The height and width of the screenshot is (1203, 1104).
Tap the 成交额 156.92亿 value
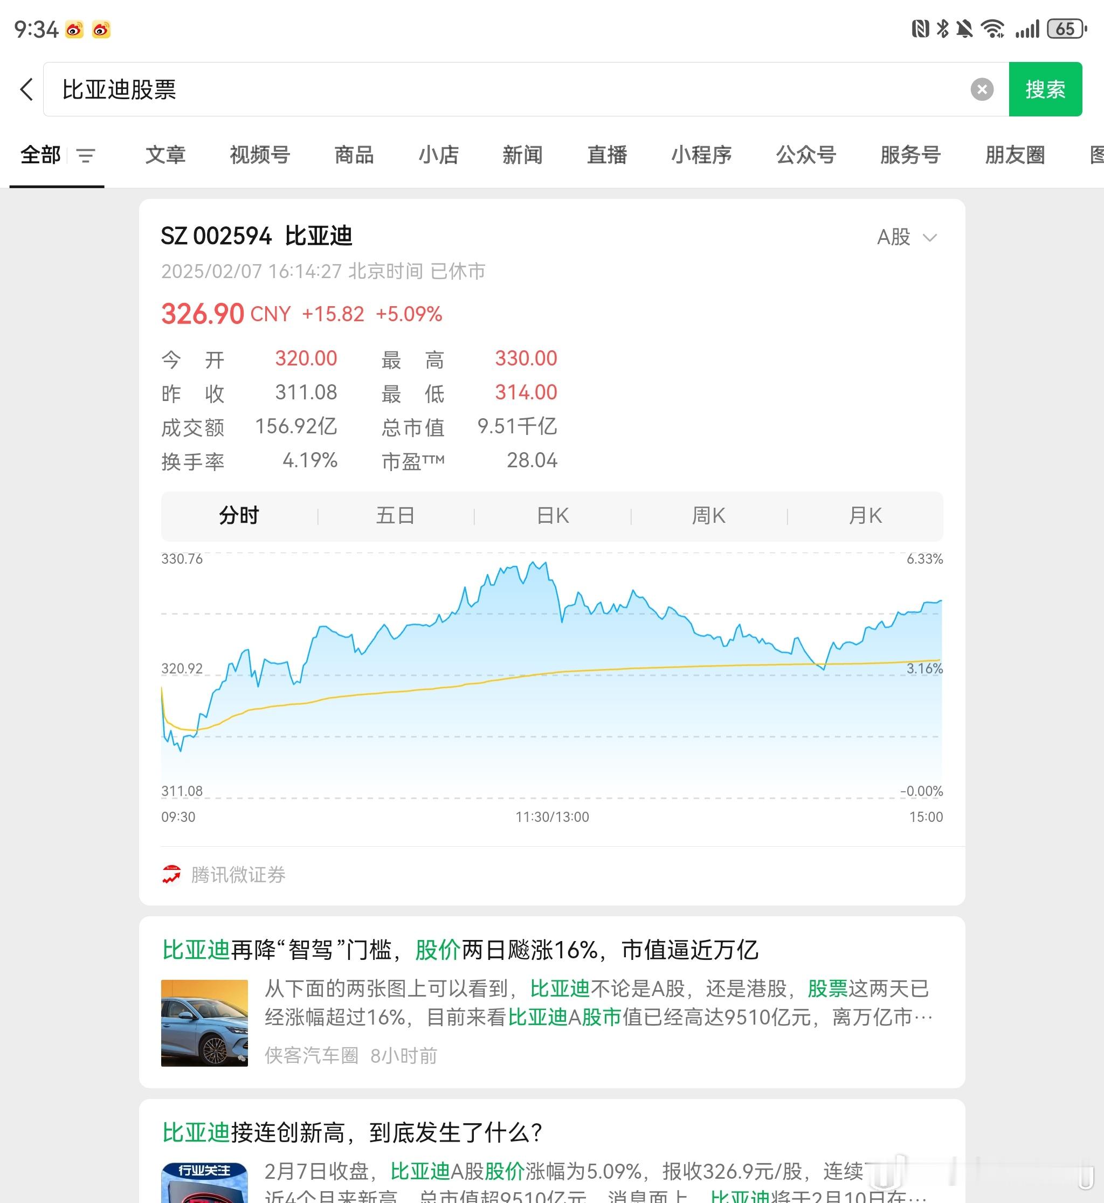click(296, 426)
